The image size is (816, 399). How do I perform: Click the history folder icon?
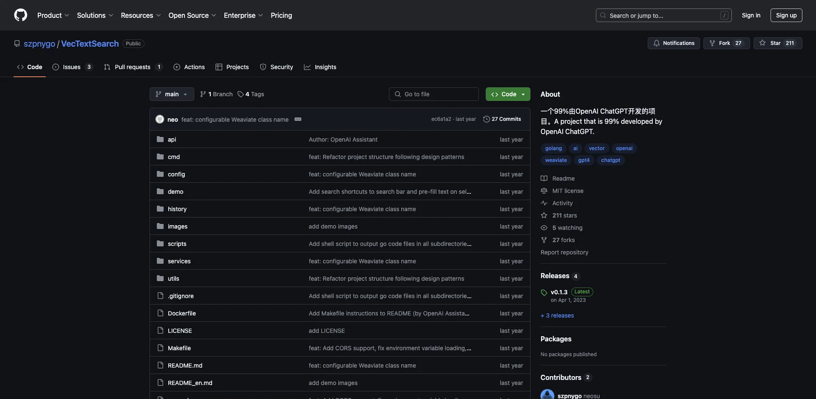160,209
